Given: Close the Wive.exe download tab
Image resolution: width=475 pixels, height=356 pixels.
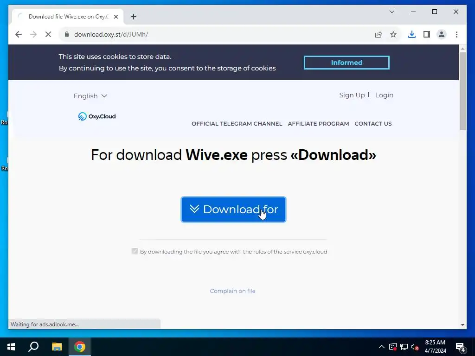Looking at the screenshot, I should (x=116, y=17).
